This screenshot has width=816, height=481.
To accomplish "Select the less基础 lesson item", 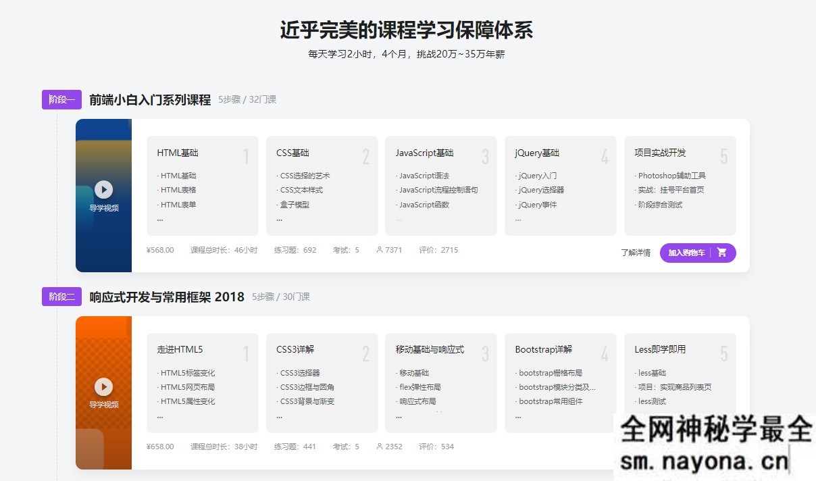I will [652, 373].
